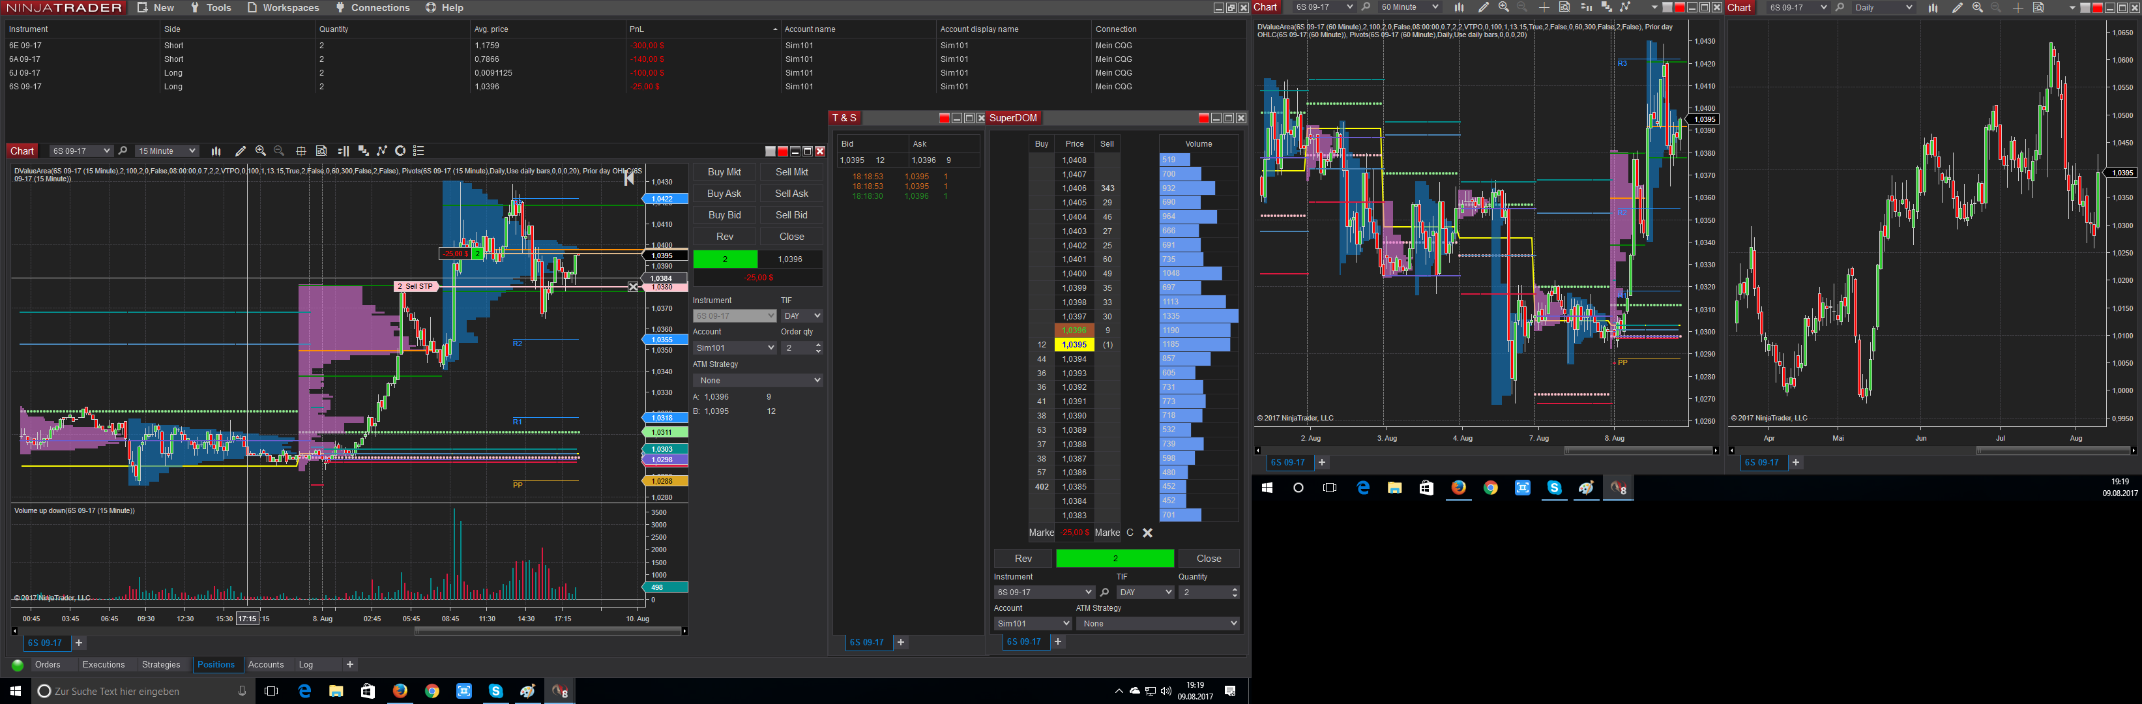The height and width of the screenshot is (704, 2142).
Task: Cancel all orders with SuperDOM X icon
Action: [1147, 533]
